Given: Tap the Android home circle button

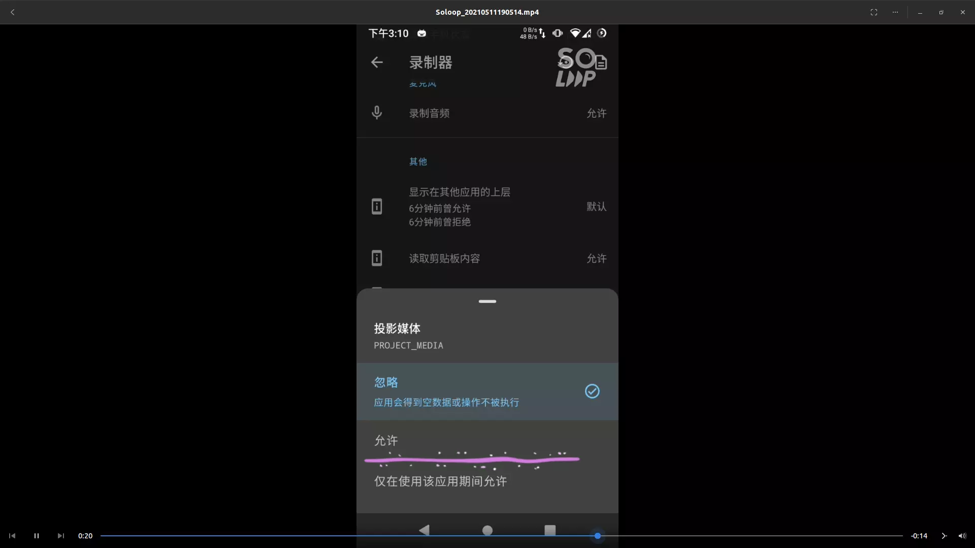Looking at the screenshot, I should click(x=487, y=530).
